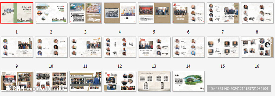Choose slide 5 with two group photos
The height and width of the screenshot is (96, 275).
(x=154, y=13)
